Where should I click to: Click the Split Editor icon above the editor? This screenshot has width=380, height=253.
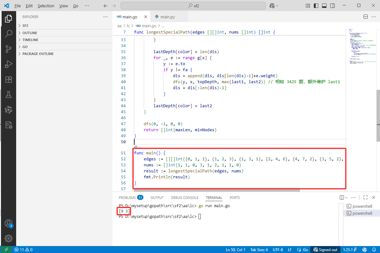tap(365, 17)
